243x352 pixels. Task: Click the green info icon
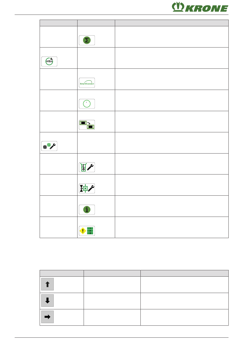coord(87,210)
